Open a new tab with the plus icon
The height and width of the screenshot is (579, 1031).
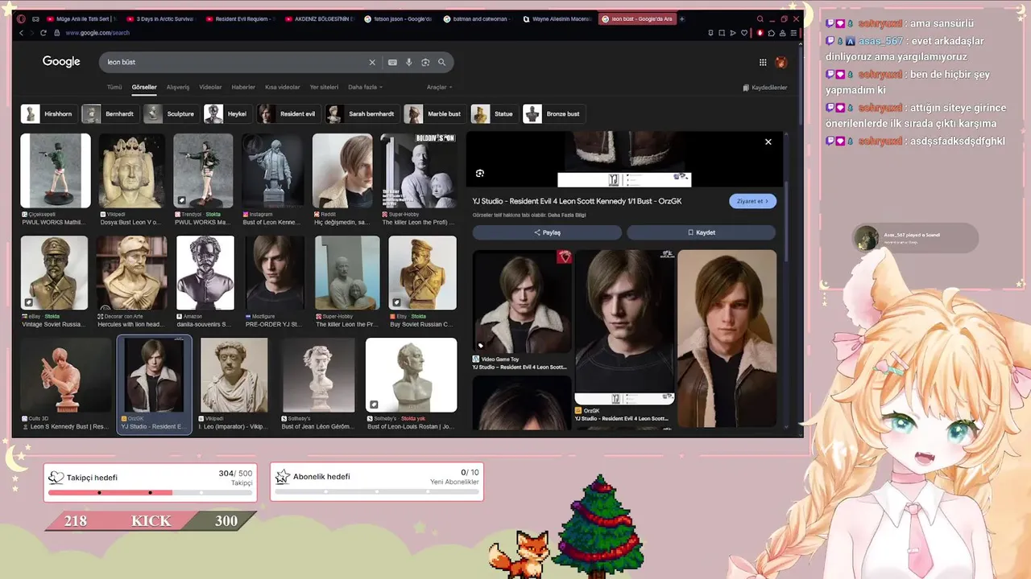(682, 18)
